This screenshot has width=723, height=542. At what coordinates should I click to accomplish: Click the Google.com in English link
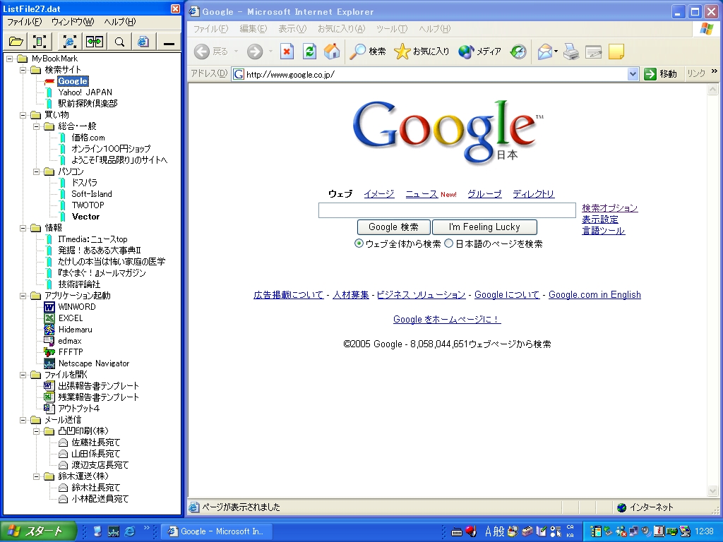click(594, 294)
